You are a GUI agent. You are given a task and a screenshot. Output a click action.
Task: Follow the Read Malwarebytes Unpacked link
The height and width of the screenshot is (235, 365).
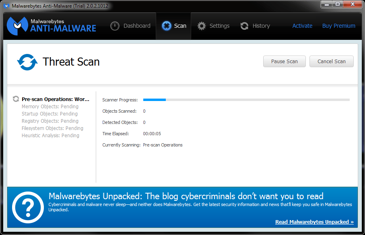(314, 222)
